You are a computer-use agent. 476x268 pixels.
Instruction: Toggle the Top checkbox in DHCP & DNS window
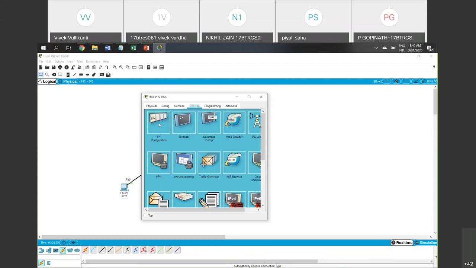click(145, 216)
